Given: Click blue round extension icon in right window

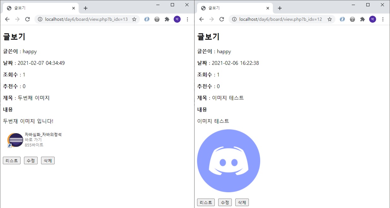Looking at the screenshot, I should [x=342, y=19].
